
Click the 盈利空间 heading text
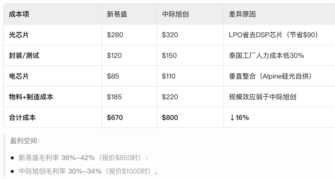point(25,141)
